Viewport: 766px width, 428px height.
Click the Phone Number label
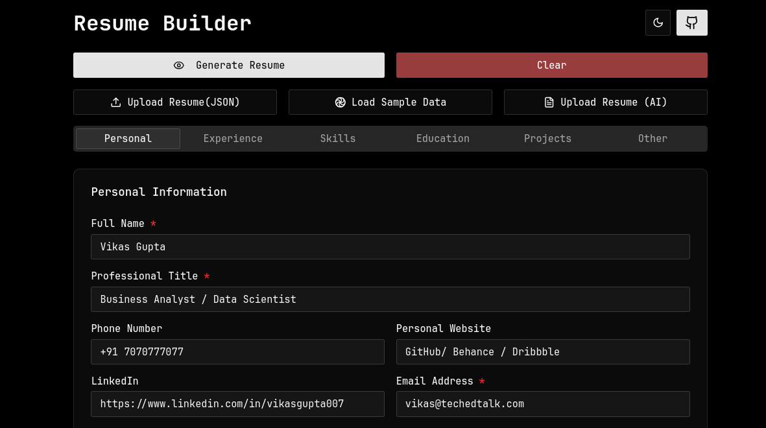click(x=126, y=329)
